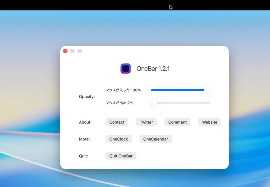Click the マウスが入った opacity slider knob

[x=207, y=90]
